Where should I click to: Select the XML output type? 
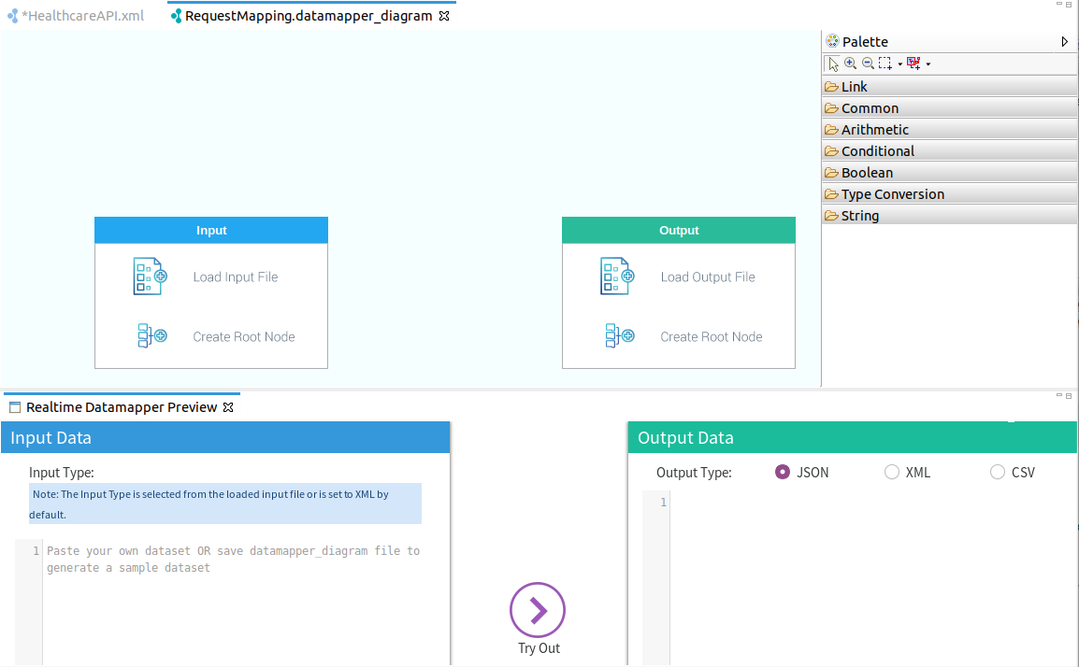click(x=891, y=472)
